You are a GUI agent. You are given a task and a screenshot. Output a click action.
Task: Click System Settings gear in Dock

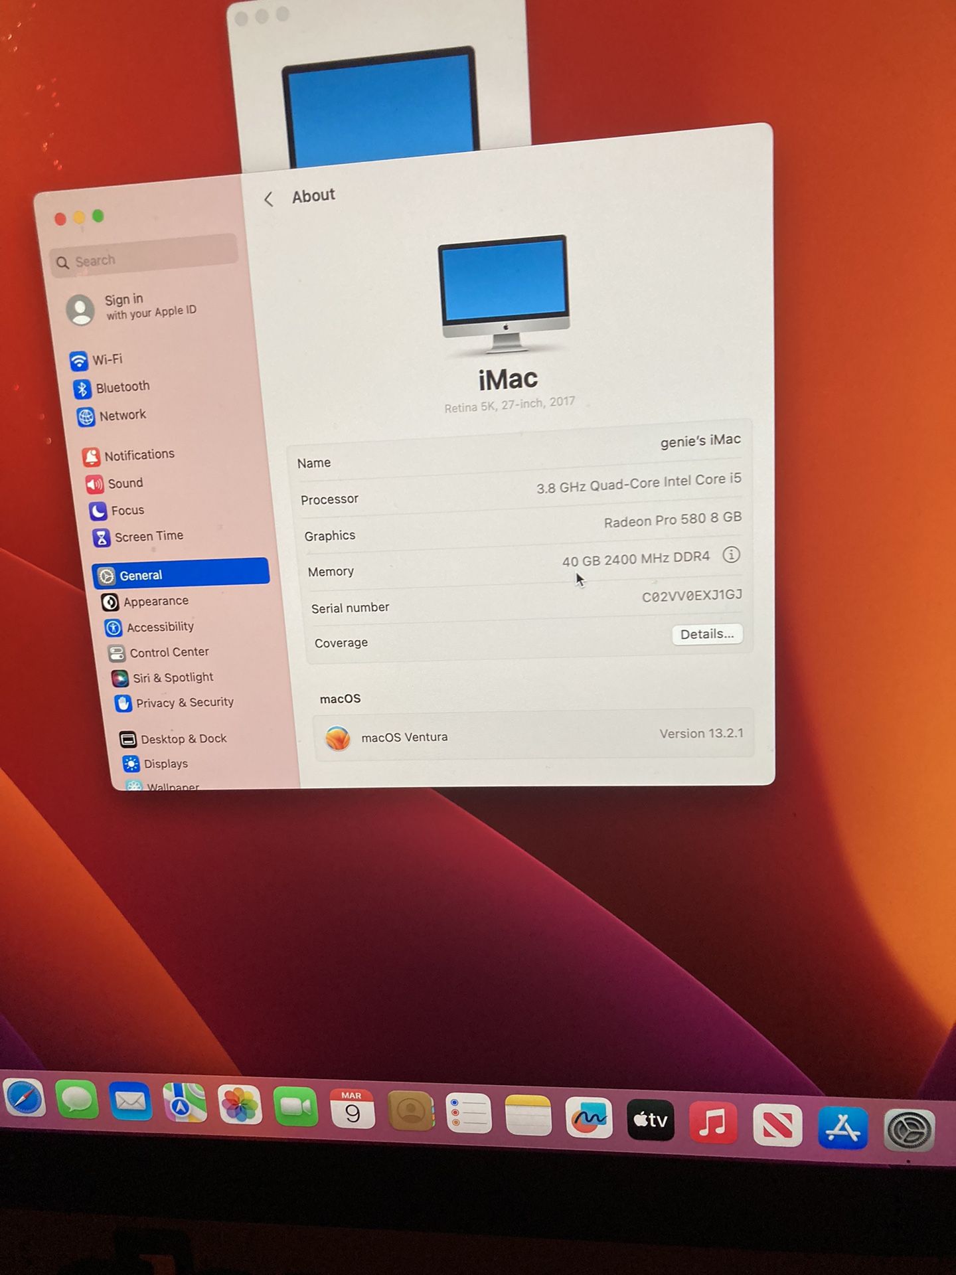pos(910,1130)
